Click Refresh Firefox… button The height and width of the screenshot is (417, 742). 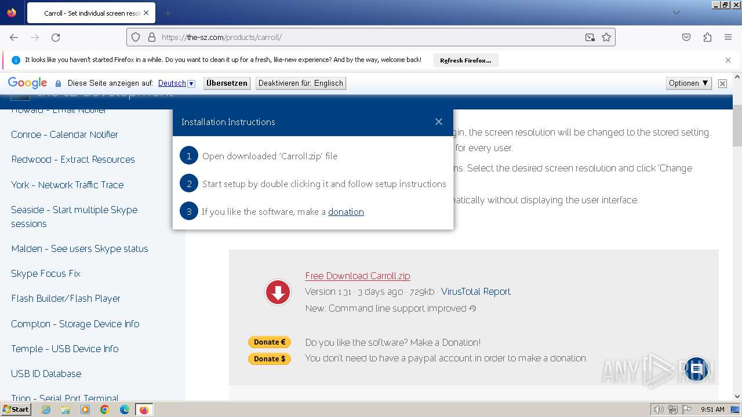(465, 60)
